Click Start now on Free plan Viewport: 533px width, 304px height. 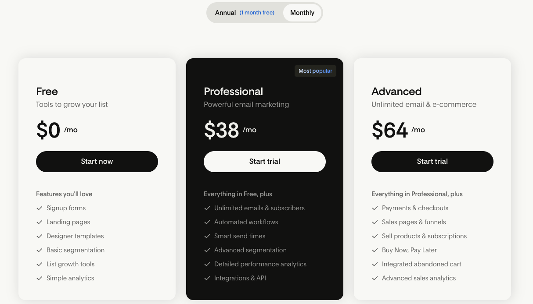pos(97,162)
